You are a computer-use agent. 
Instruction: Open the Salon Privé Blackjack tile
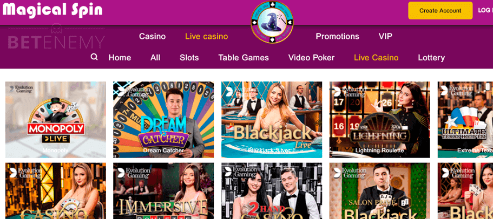pos(379,191)
